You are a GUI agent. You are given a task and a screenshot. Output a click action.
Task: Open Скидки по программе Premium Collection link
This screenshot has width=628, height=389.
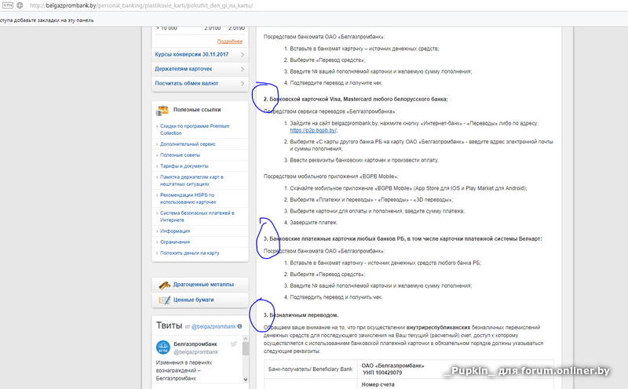(195, 129)
